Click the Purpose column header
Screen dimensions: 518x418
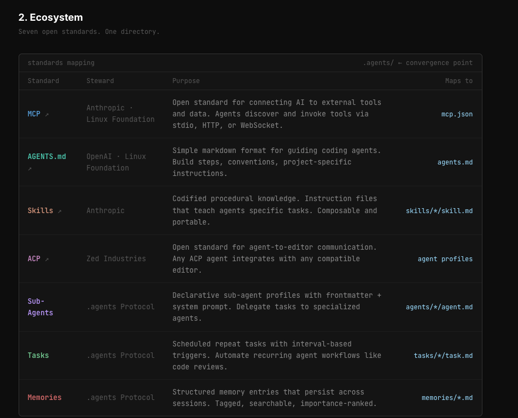pos(186,81)
